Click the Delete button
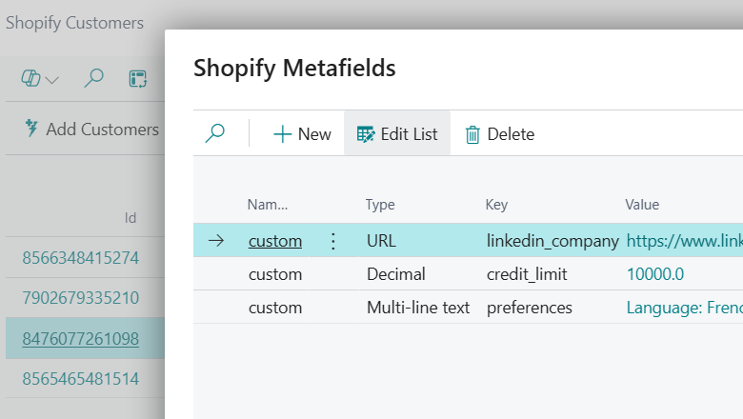Viewport: 743px width, 419px height. coord(499,134)
